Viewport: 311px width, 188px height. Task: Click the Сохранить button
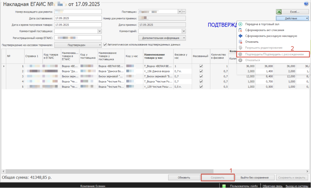[218, 177]
